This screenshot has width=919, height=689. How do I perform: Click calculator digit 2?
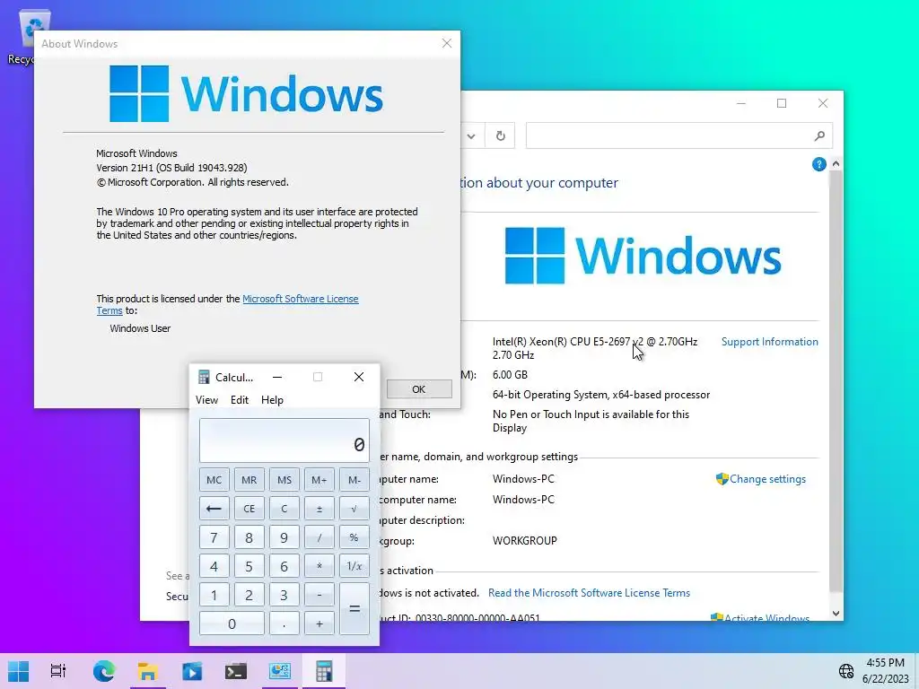pyautogui.click(x=249, y=595)
